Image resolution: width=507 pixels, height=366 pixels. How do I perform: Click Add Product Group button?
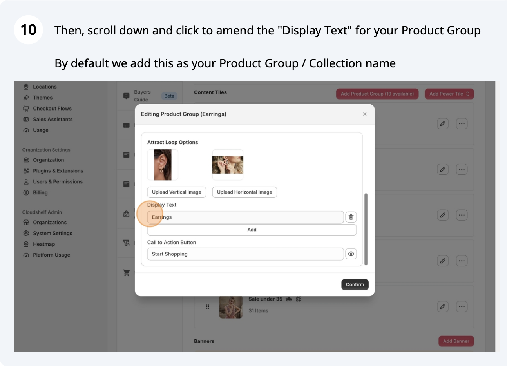(x=377, y=94)
